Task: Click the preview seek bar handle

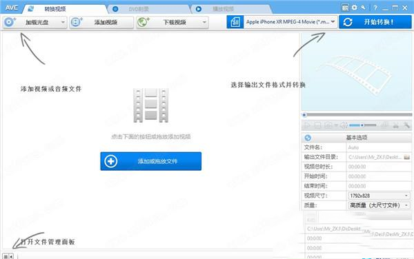Action: pos(304,115)
